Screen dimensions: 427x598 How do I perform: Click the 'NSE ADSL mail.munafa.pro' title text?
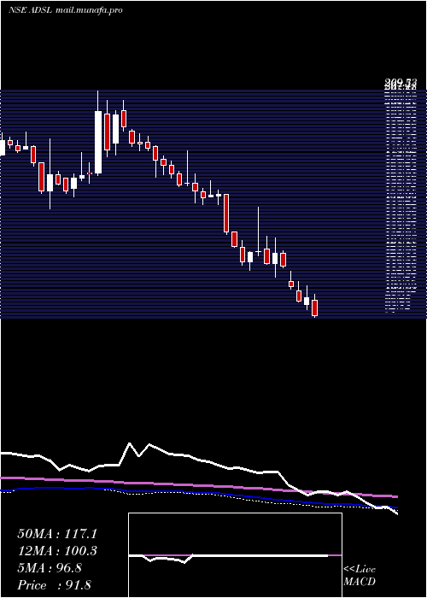[66, 10]
